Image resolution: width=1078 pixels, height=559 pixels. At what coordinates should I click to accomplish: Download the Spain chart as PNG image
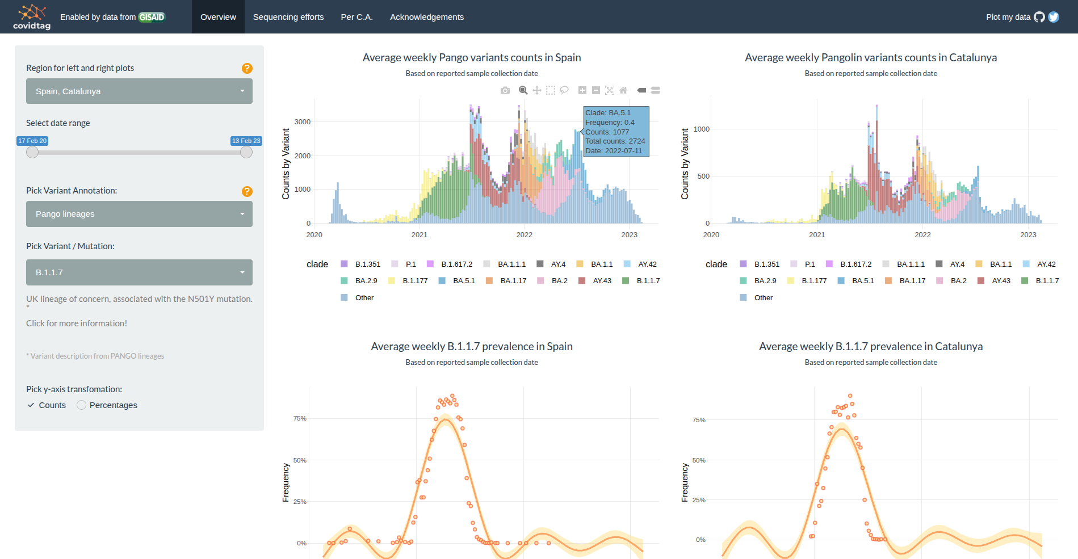[505, 90]
